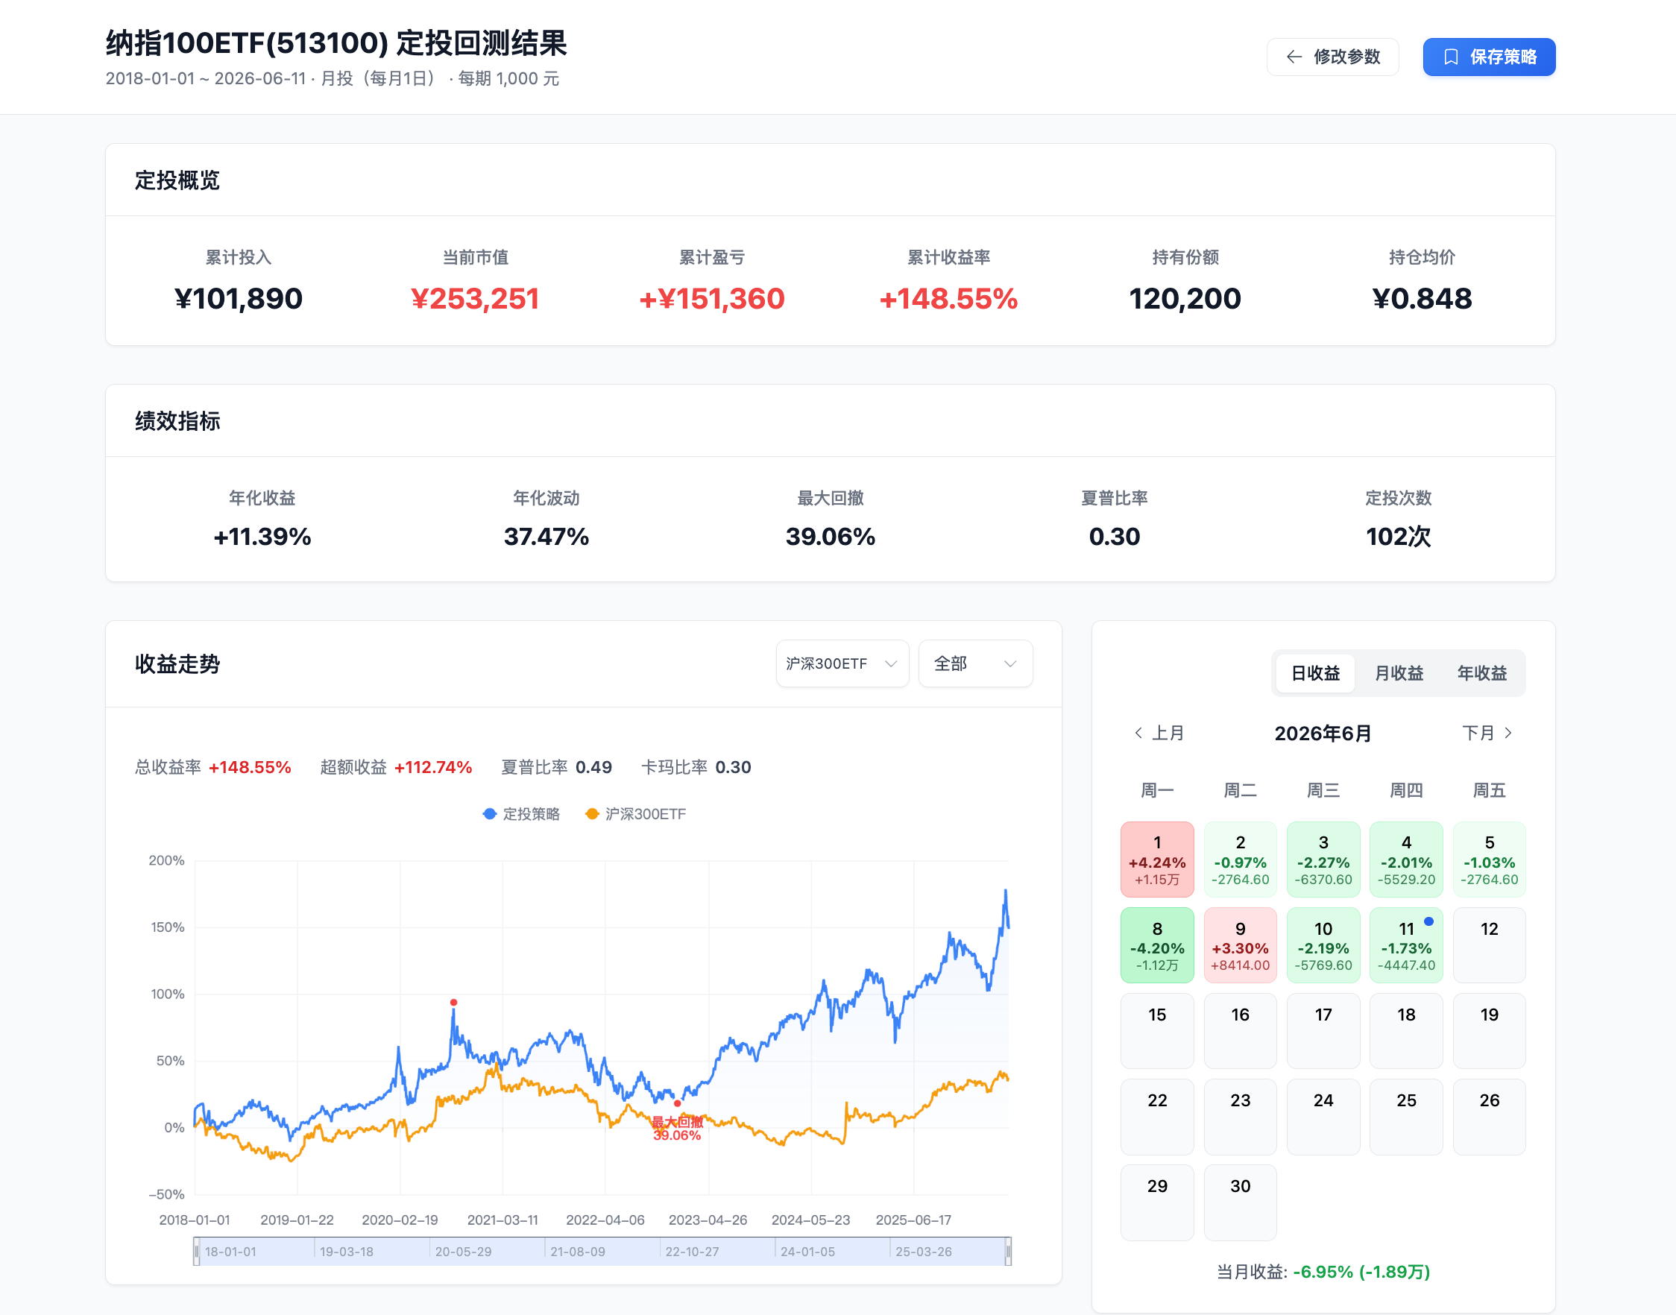
Task: Click 累计收益率 value +148.55% in overview
Action: coord(948,299)
